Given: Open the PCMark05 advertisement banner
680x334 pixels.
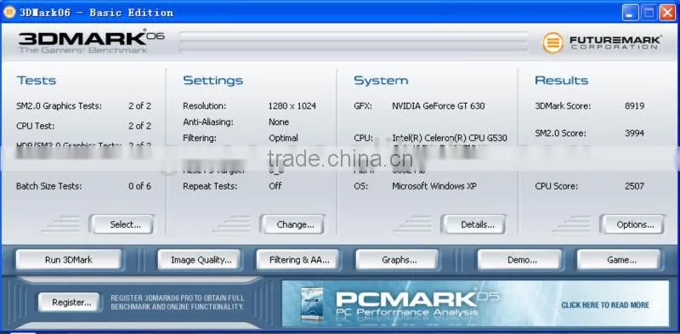Looking at the screenshot, I should tap(475, 303).
